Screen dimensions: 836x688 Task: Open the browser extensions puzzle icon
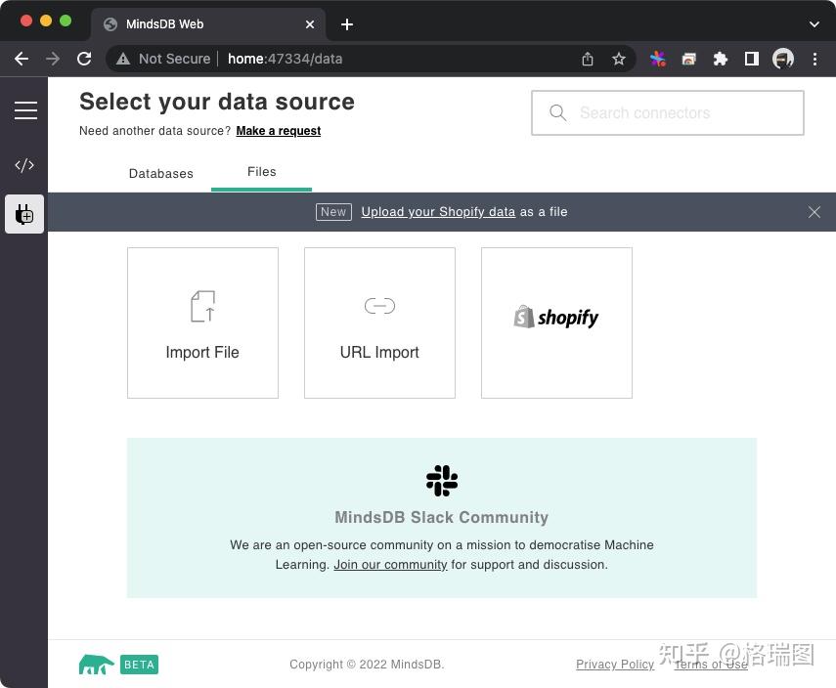point(721,59)
